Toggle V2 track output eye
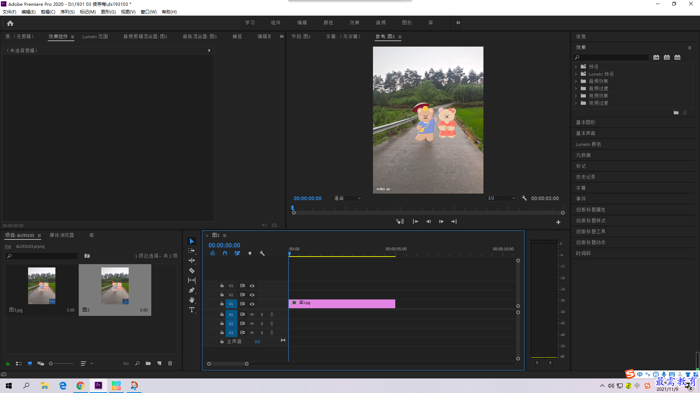The image size is (700, 393). coord(252,295)
